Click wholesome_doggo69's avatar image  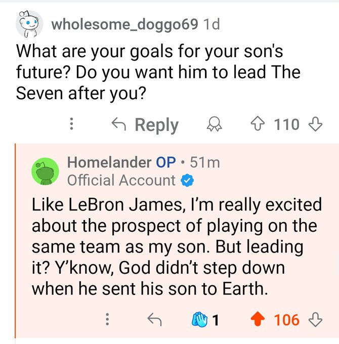[x=29, y=25]
